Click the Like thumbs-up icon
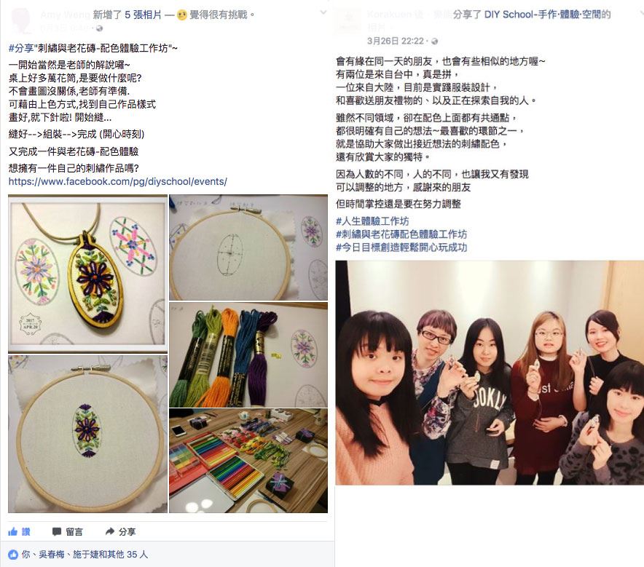 tap(12, 532)
